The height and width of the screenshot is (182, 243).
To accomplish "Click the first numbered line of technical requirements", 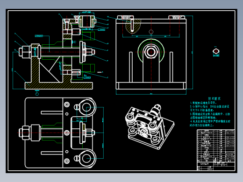I will 203,103.
